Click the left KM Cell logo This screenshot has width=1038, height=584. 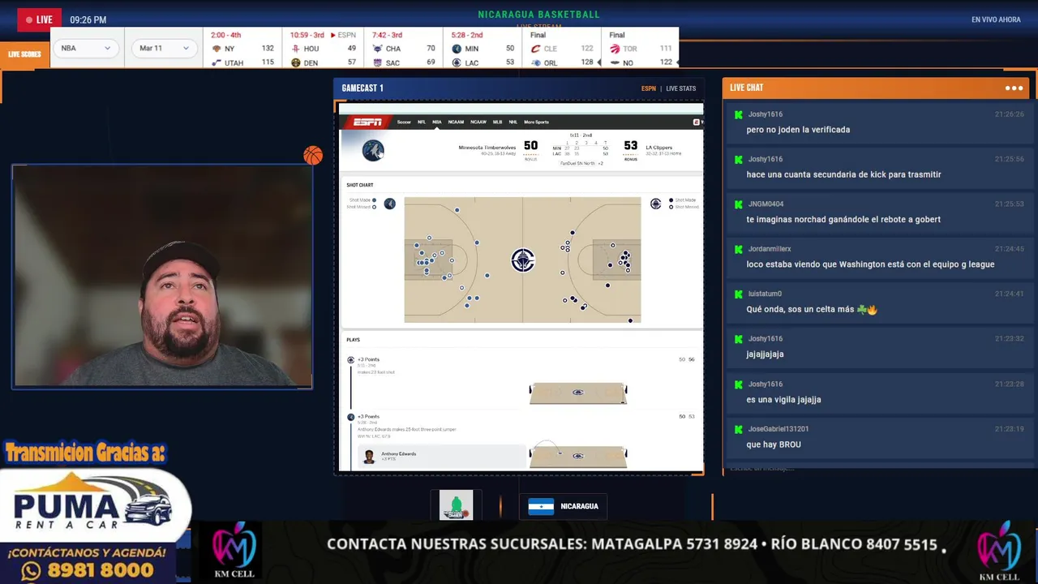click(x=234, y=550)
